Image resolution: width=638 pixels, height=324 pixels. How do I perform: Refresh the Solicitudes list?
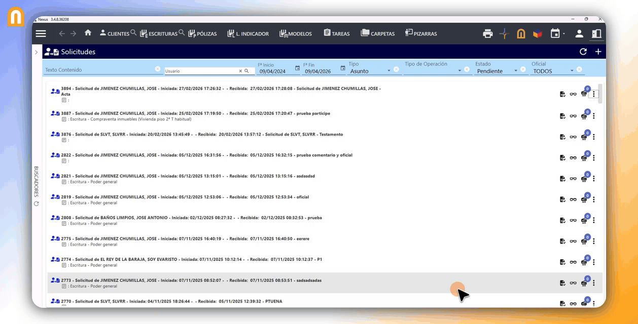tap(583, 52)
